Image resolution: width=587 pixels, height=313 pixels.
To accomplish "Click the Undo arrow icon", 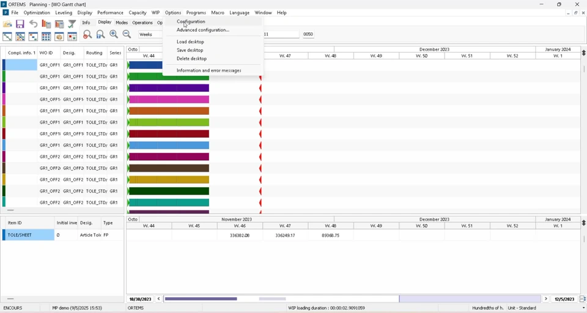I will coord(33,24).
